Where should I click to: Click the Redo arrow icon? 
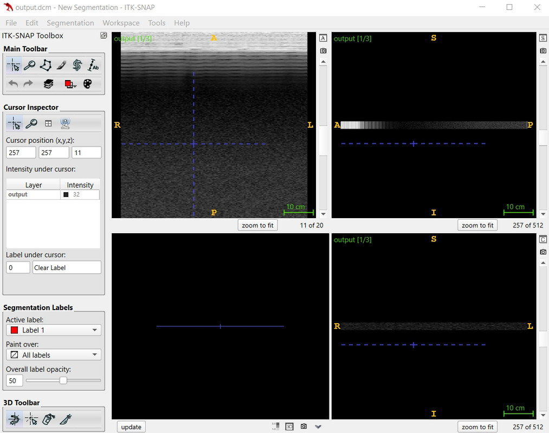click(x=28, y=84)
